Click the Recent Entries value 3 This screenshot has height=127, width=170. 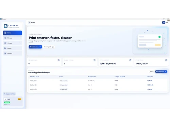coord(65,64)
